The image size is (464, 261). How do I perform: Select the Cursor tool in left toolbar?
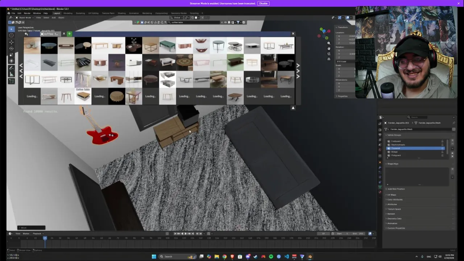click(11, 35)
